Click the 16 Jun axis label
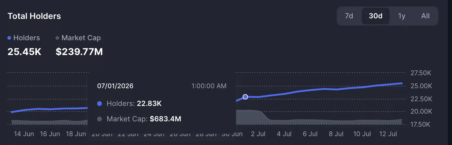 pyautogui.click(x=50, y=134)
